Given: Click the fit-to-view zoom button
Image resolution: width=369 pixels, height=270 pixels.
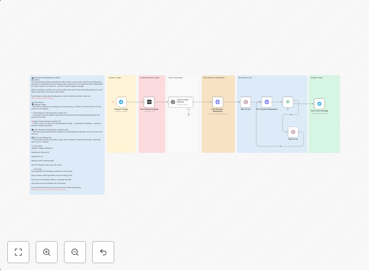Looking at the screenshot, I should point(18,252).
